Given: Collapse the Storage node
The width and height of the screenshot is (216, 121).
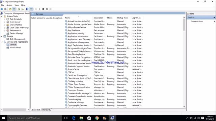Looking at the screenshot, I should [2, 36].
